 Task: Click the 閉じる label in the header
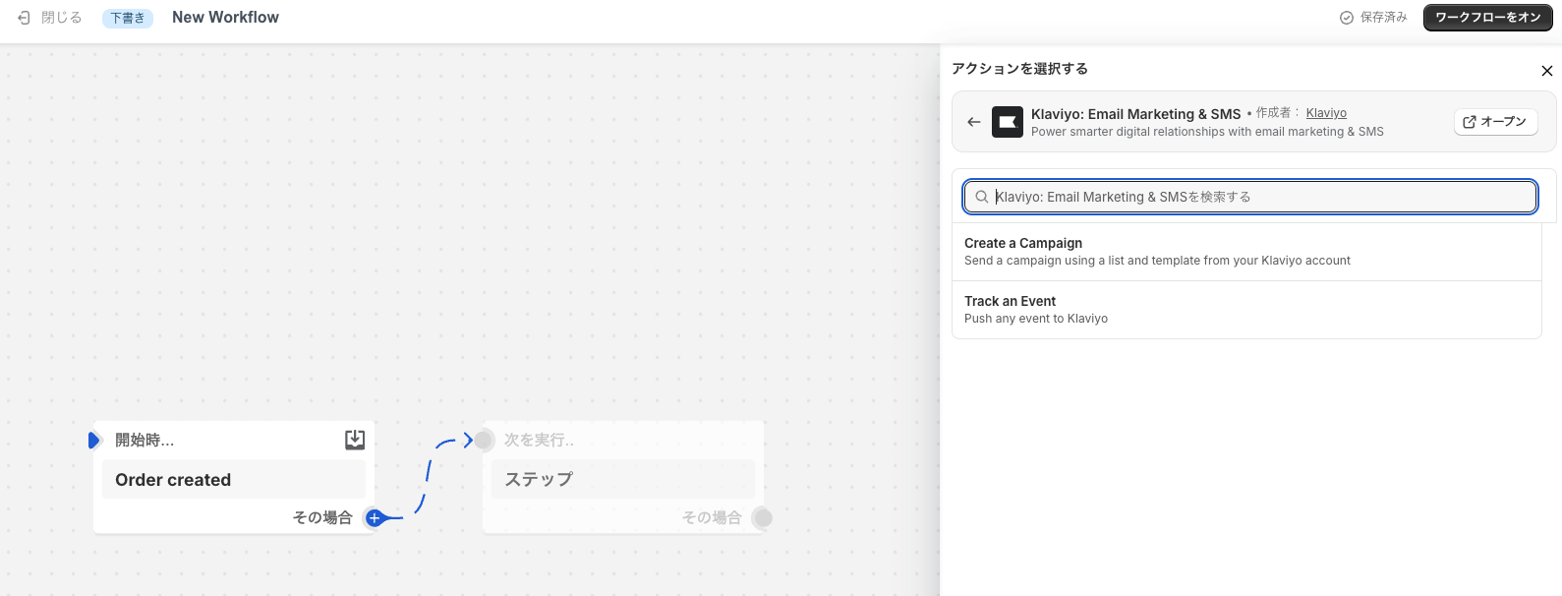(x=62, y=18)
